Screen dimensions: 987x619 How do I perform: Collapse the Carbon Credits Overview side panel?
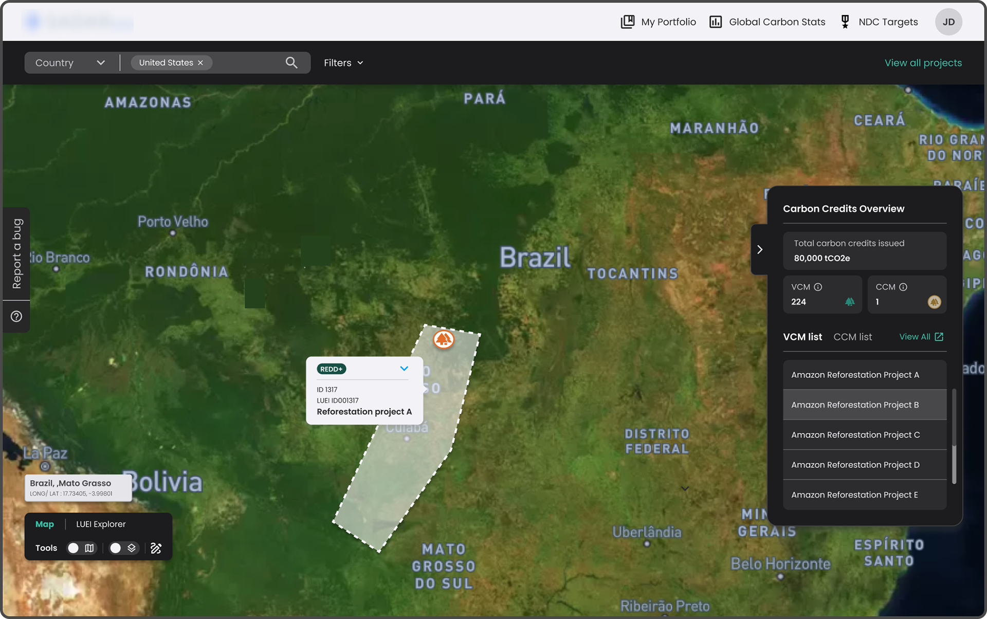[759, 249]
